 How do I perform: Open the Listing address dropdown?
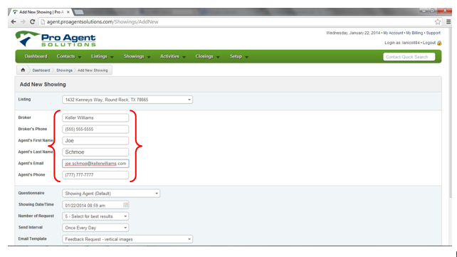(127, 100)
